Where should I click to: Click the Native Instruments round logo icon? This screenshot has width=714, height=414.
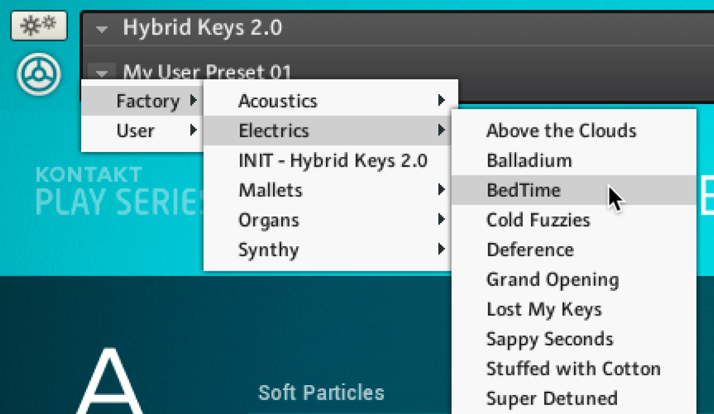39,75
